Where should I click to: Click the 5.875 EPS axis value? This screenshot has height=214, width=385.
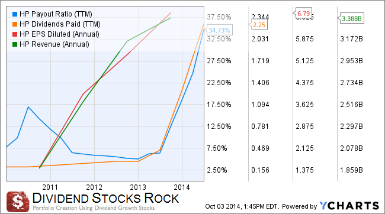point(304,39)
